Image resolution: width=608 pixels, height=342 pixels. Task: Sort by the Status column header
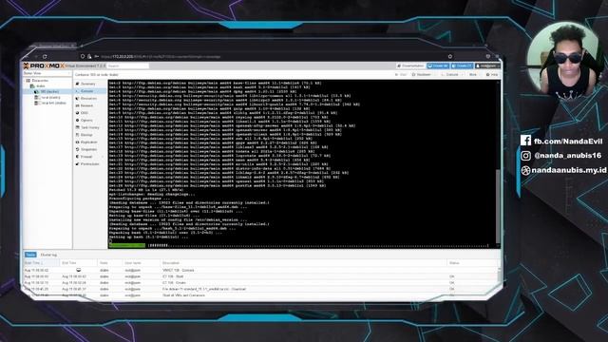click(x=471, y=263)
